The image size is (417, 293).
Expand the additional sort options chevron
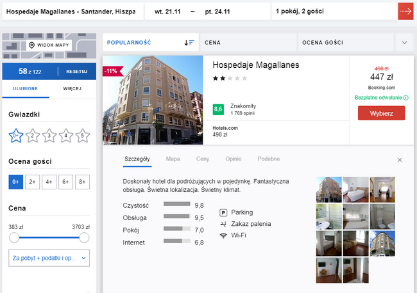pyautogui.click(x=404, y=42)
